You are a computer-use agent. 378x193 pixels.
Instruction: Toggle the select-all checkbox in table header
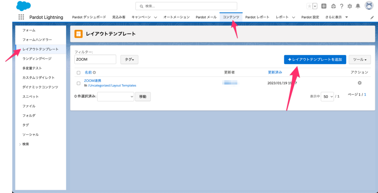78,73
